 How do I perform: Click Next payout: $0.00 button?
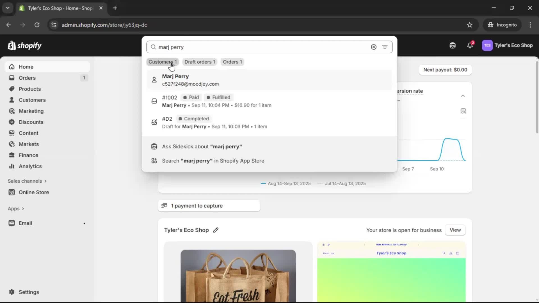pos(445,70)
